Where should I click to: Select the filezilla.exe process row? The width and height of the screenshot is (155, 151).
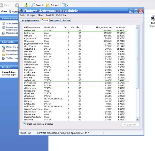(74, 59)
